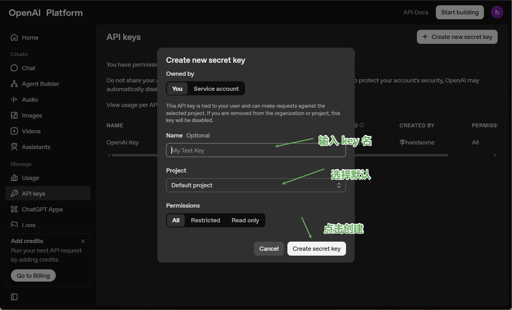This screenshot has height=310, width=512.
Task: Select the OpenAI Key row name
Action: (x=123, y=142)
